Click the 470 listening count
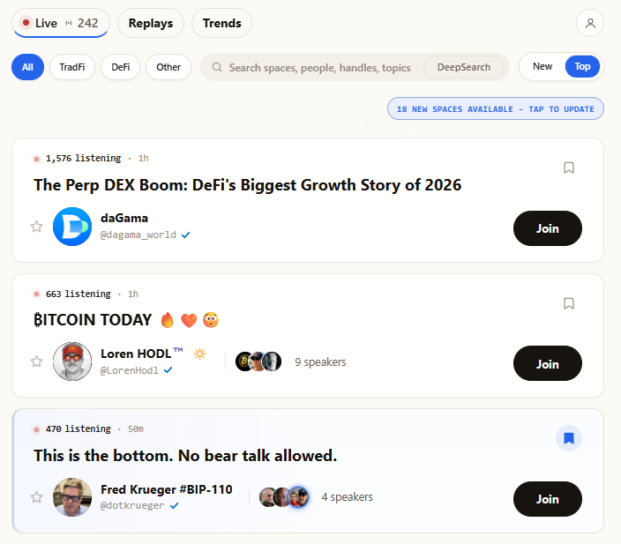This screenshot has width=621, height=544. 78,428
